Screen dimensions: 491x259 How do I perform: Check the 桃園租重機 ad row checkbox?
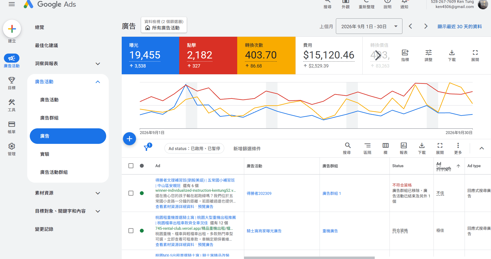[131, 231]
